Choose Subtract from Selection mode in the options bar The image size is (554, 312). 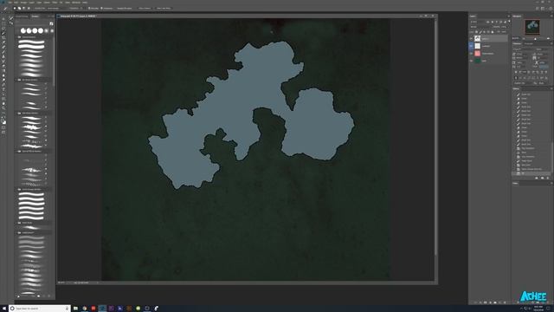coord(24,8)
